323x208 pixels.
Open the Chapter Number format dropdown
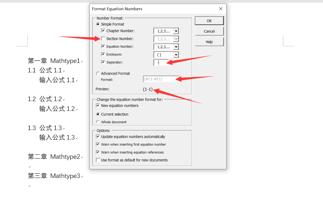(176, 31)
